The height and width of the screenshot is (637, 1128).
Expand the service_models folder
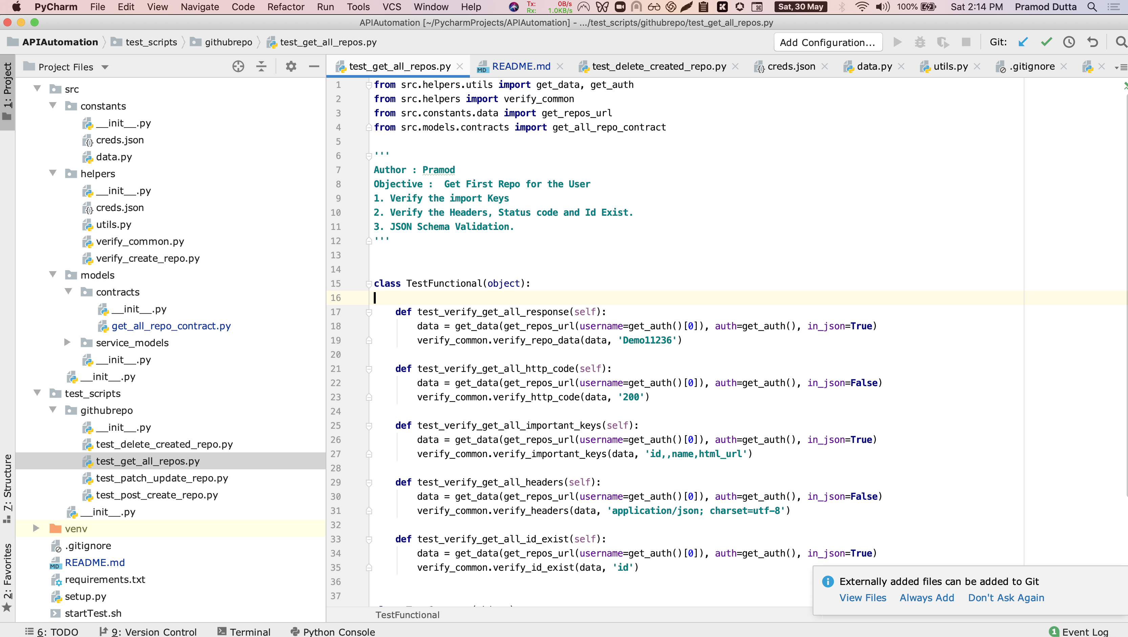click(x=67, y=342)
